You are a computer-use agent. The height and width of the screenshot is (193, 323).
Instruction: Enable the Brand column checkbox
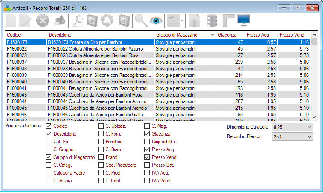[x=101, y=157]
